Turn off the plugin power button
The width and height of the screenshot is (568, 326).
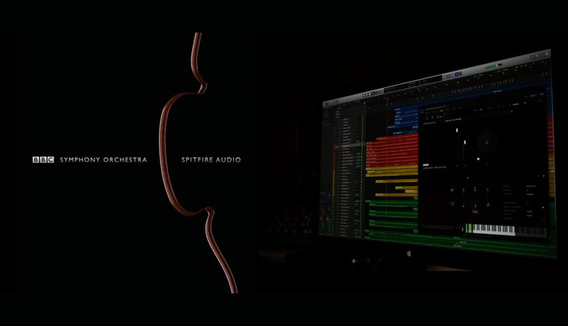[421, 111]
